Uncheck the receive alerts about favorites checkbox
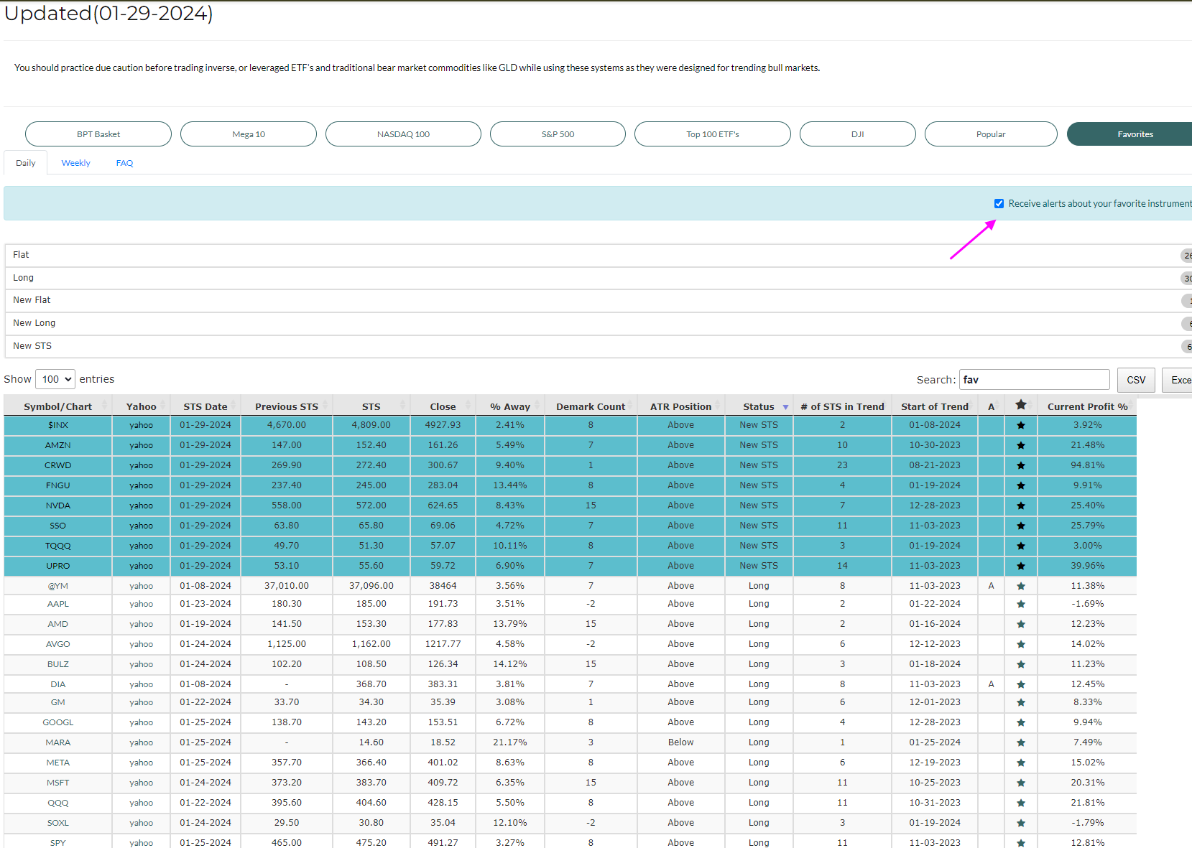 click(x=999, y=204)
